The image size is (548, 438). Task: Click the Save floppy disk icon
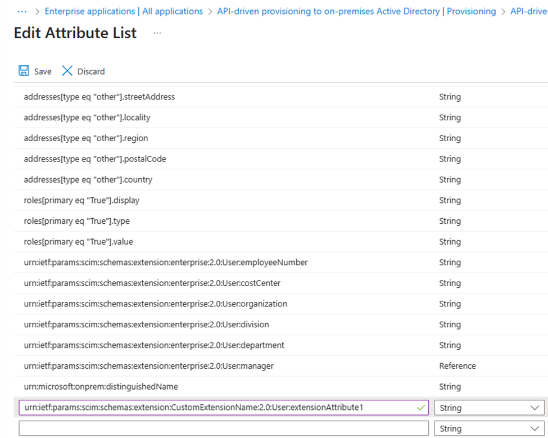coord(24,71)
